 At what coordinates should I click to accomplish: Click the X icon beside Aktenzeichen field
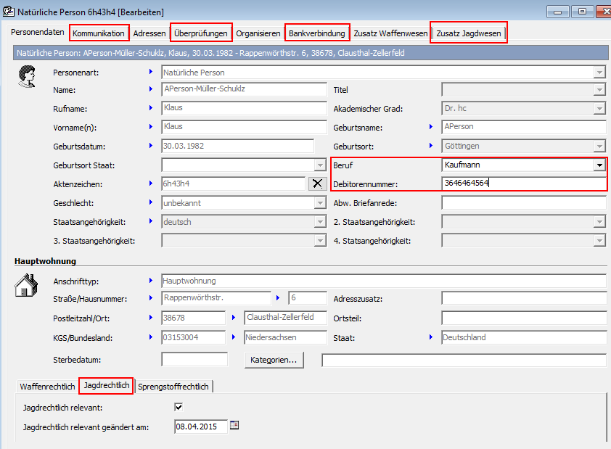(317, 184)
